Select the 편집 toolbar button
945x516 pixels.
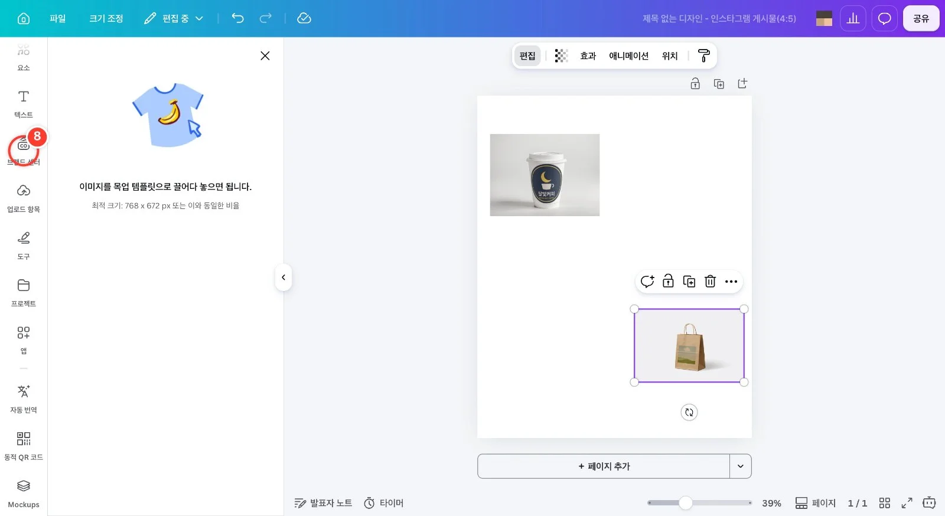527,55
